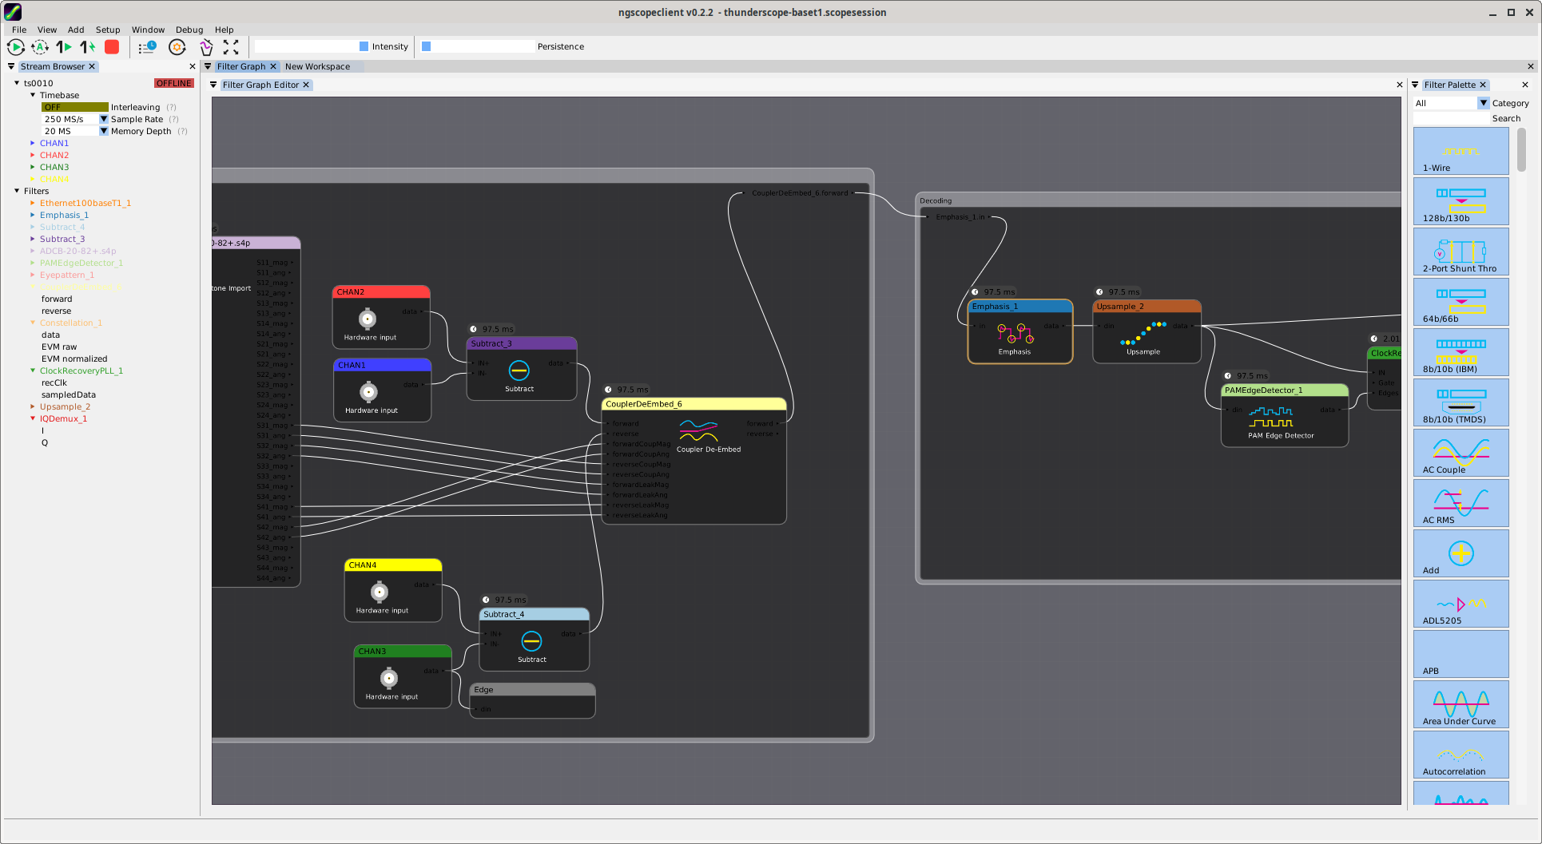
Task: Select EVM raw stream
Action: (x=59, y=347)
